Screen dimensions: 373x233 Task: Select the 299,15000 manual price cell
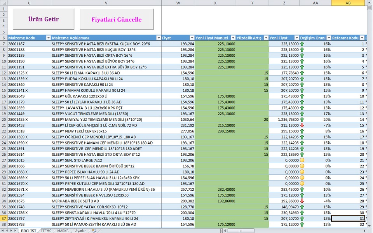pyautogui.click(x=215, y=131)
